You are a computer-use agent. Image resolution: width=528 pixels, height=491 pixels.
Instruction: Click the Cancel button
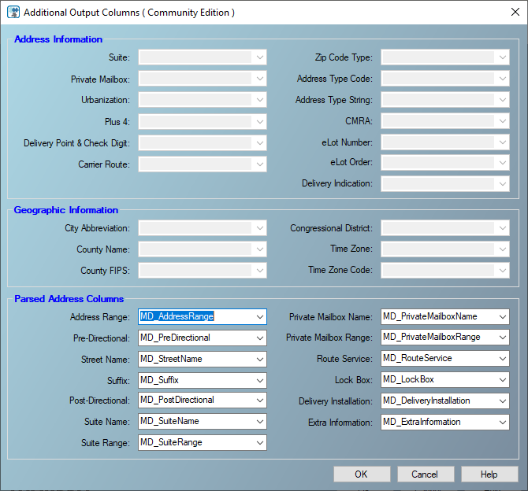coord(426,474)
